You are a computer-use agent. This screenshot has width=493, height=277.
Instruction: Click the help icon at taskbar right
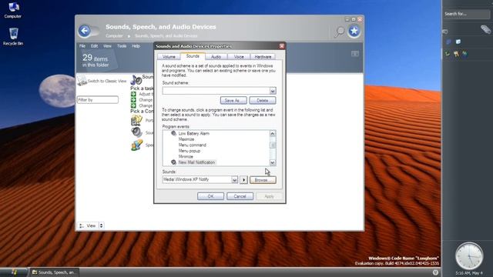(x=435, y=272)
